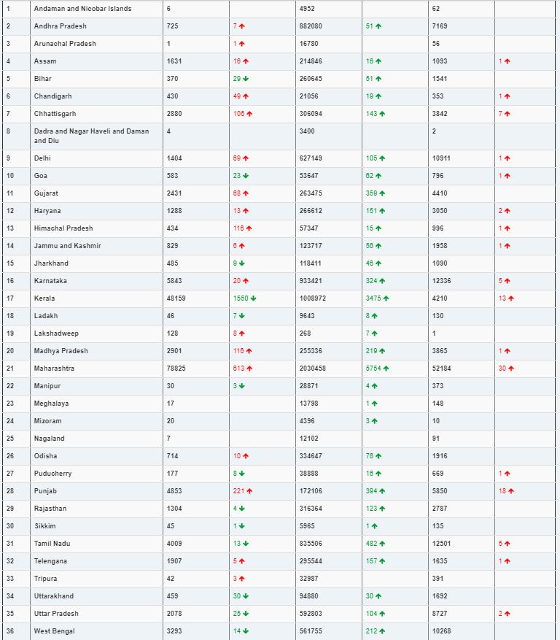Click Uttarakhand's green down arrow beside 30
This screenshot has width=560, height=640.
(246, 596)
